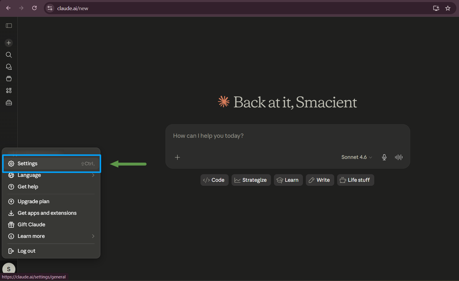Image resolution: width=459 pixels, height=281 pixels.
Task: Open Settings from the menu
Action: tap(51, 164)
